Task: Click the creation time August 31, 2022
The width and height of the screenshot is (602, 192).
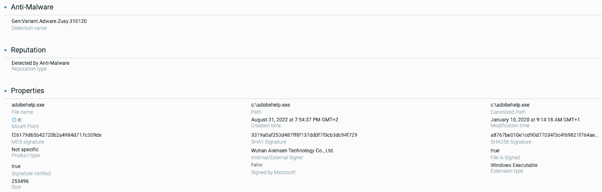Action: [x=295, y=120]
